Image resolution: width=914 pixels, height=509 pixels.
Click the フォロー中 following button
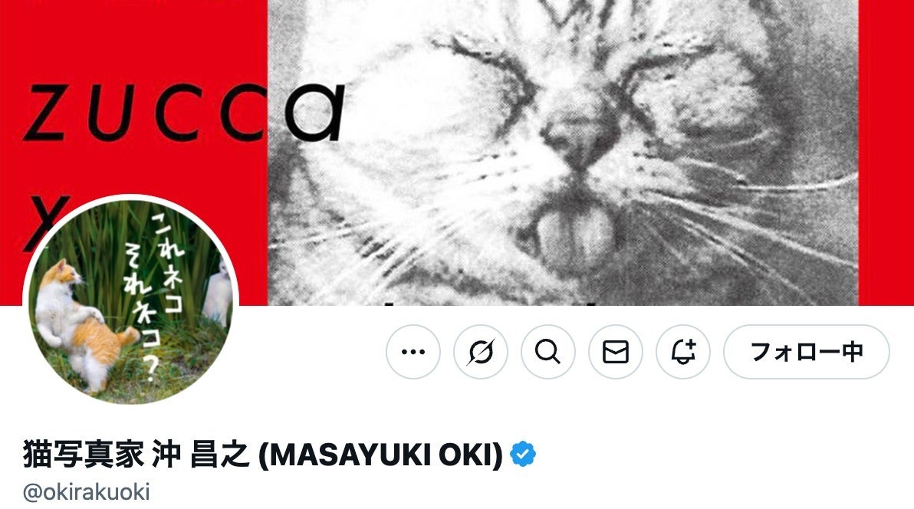coord(807,352)
